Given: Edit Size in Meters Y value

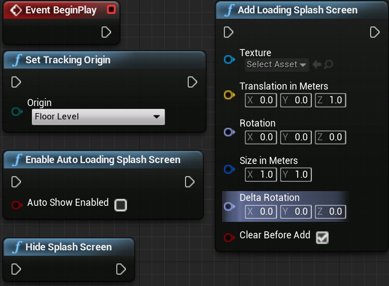Looking at the screenshot, I should (296, 175).
